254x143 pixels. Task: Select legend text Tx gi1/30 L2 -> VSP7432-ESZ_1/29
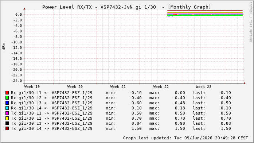[52, 118]
